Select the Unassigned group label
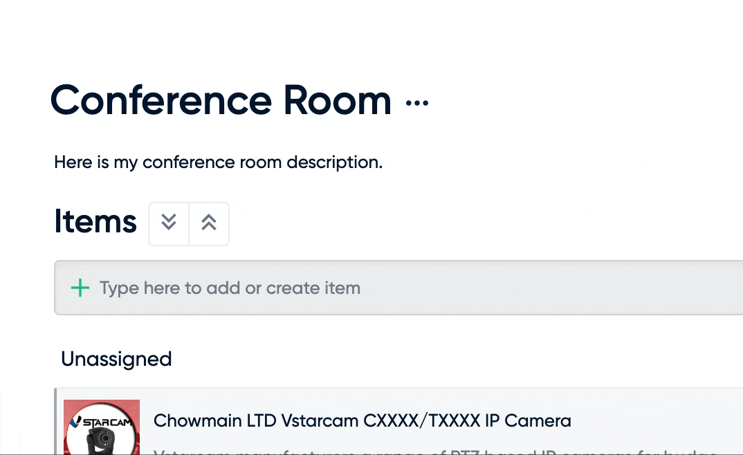 (x=116, y=359)
